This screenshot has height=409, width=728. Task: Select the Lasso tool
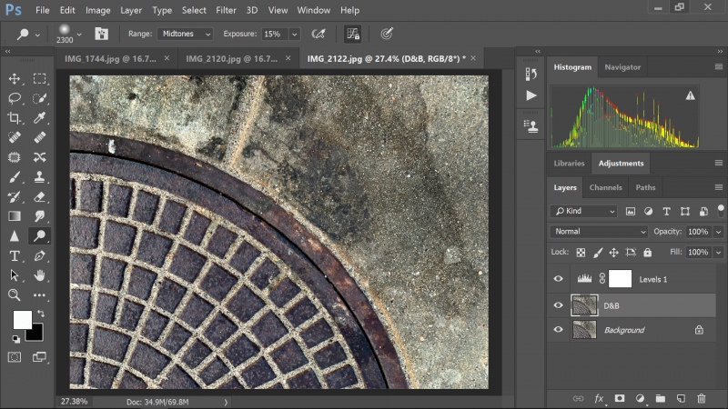point(15,98)
